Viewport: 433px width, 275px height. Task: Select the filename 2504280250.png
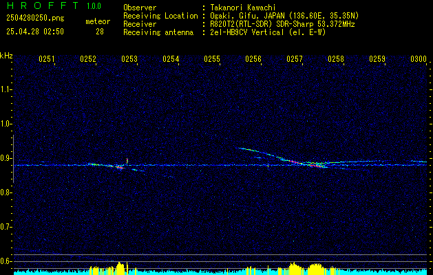tap(35, 19)
